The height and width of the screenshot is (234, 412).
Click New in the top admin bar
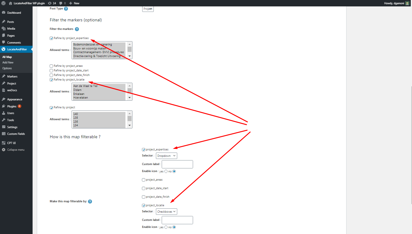coord(75,3)
